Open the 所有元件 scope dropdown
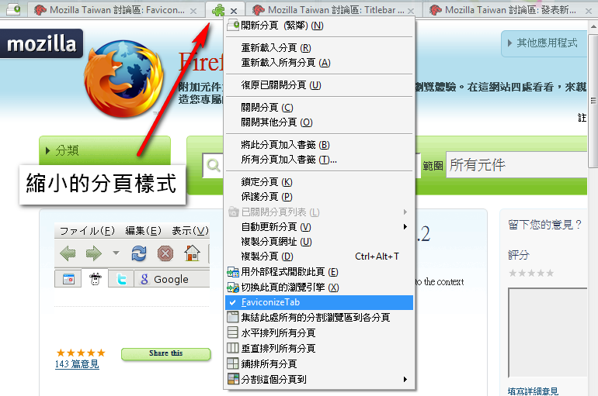 pyautogui.click(x=516, y=165)
